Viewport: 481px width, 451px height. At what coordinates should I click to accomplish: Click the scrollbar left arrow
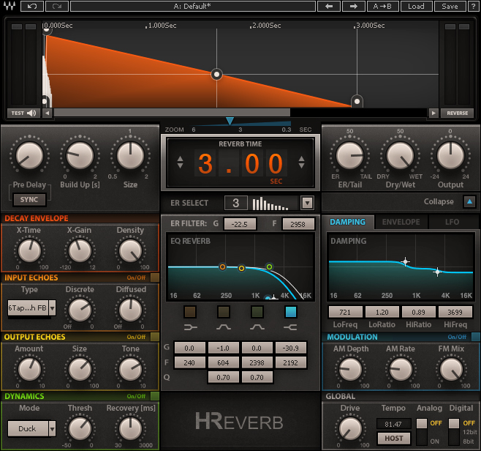coord(47,113)
